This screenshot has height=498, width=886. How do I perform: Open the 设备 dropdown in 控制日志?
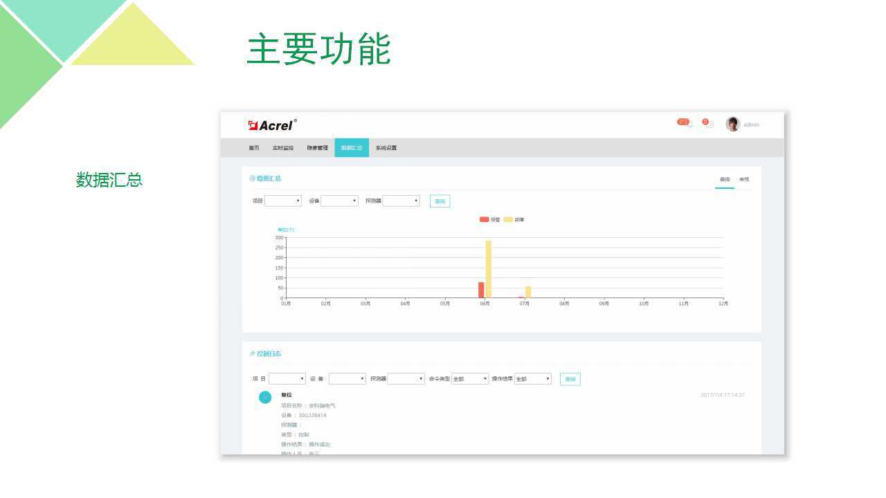point(347,379)
